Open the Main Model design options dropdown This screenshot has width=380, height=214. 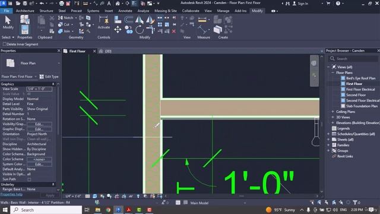tap(245, 203)
